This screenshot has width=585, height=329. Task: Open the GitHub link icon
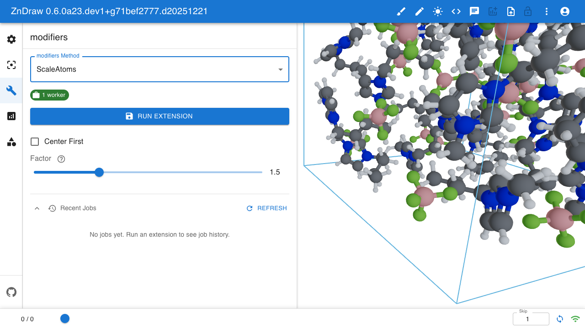point(11,292)
